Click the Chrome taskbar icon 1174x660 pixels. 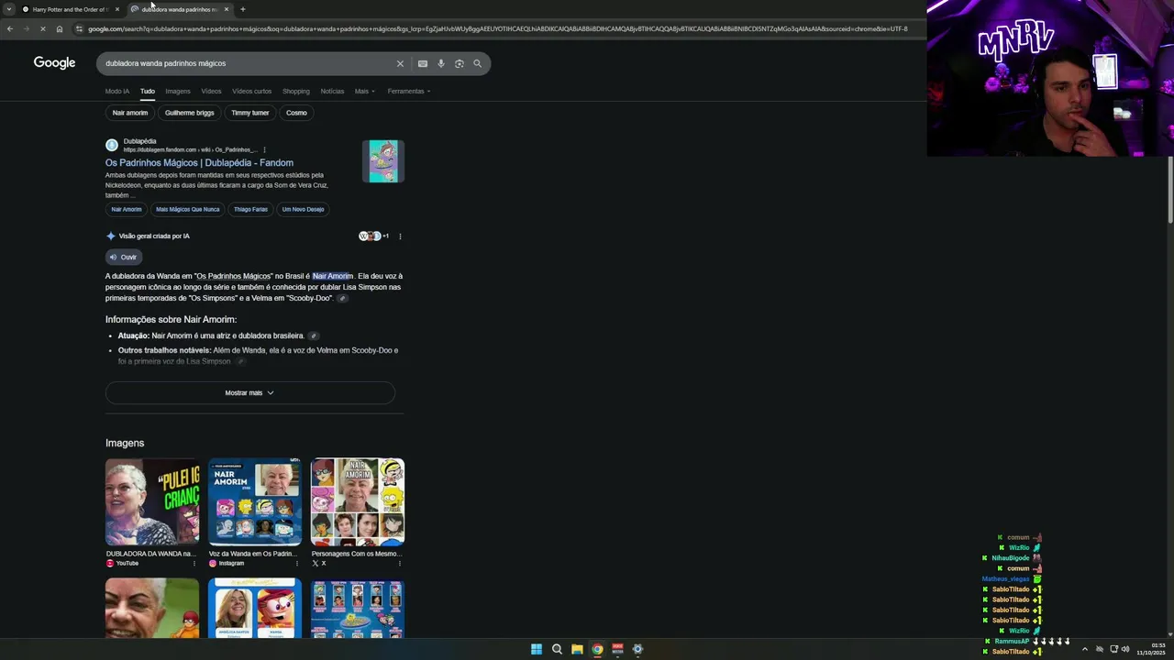597,649
